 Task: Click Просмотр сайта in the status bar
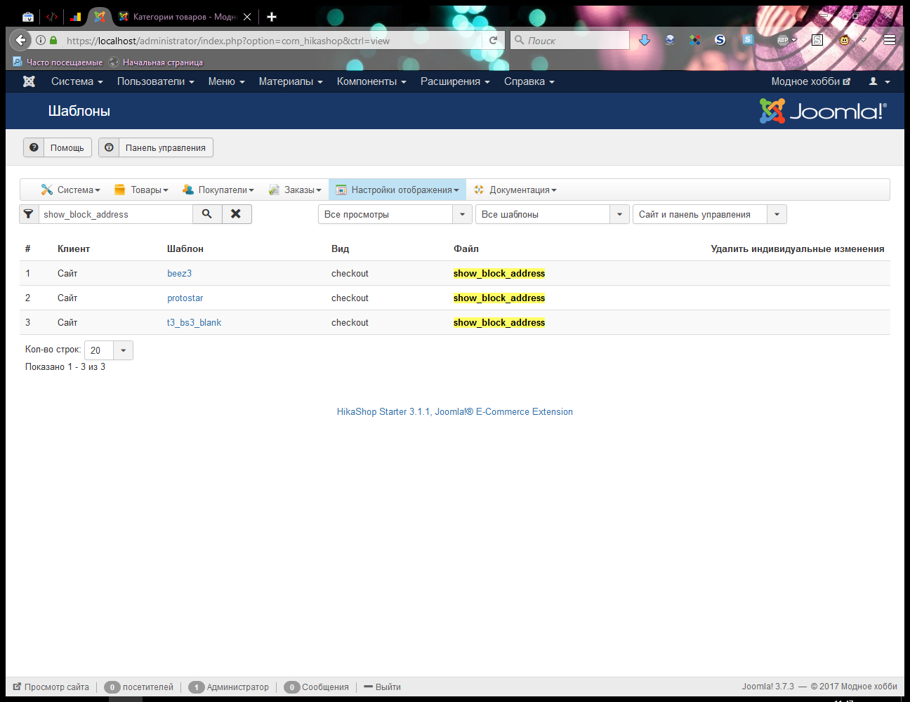pyautogui.click(x=51, y=687)
